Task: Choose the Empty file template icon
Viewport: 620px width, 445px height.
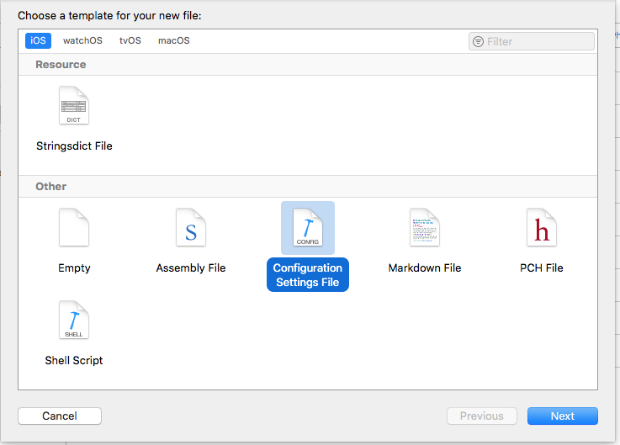Action: point(74,228)
